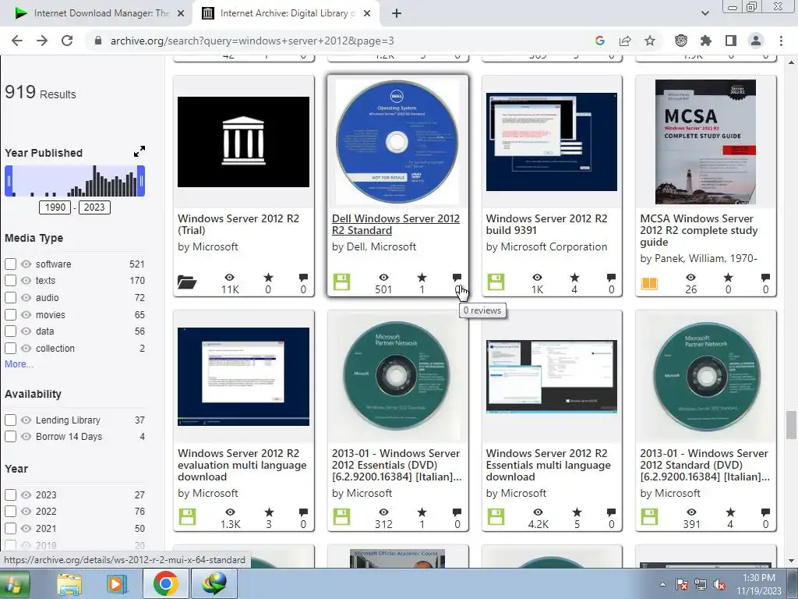Check the Borrow 14 Days checkbox
Screen dimensions: 798x599
pyautogui.click(x=10, y=437)
